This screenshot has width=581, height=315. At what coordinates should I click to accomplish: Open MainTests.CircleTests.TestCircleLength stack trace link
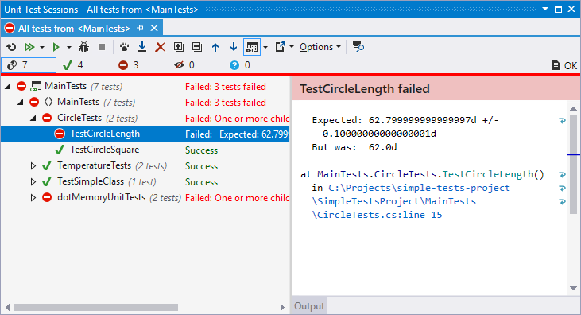pos(431,174)
